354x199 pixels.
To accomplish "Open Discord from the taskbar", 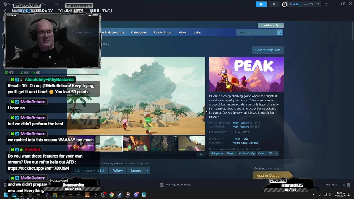I will (136, 195).
